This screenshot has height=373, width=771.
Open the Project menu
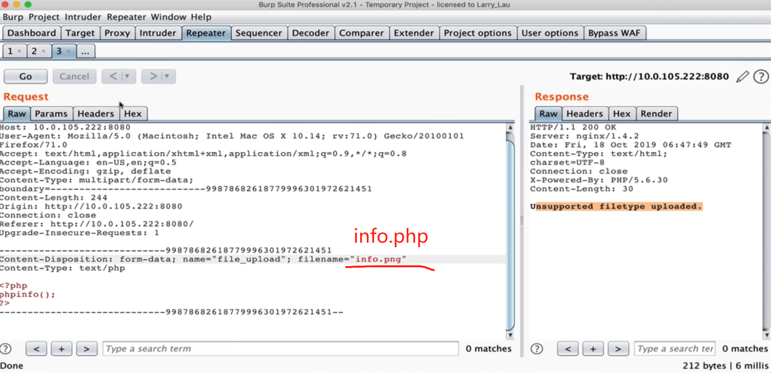pos(44,17)
